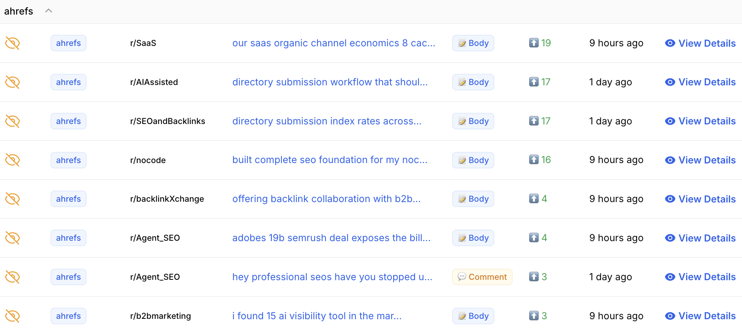The width and height of the screenshot is (742, 333).
Task: Click View Details text for hey professional seos row
Action: 707,277
